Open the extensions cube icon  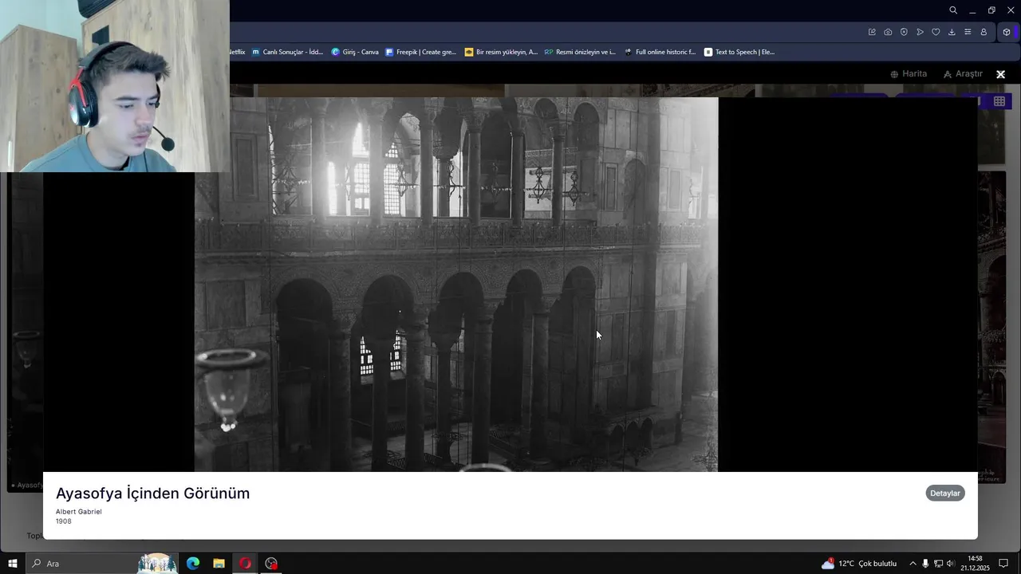point(1007,32)
